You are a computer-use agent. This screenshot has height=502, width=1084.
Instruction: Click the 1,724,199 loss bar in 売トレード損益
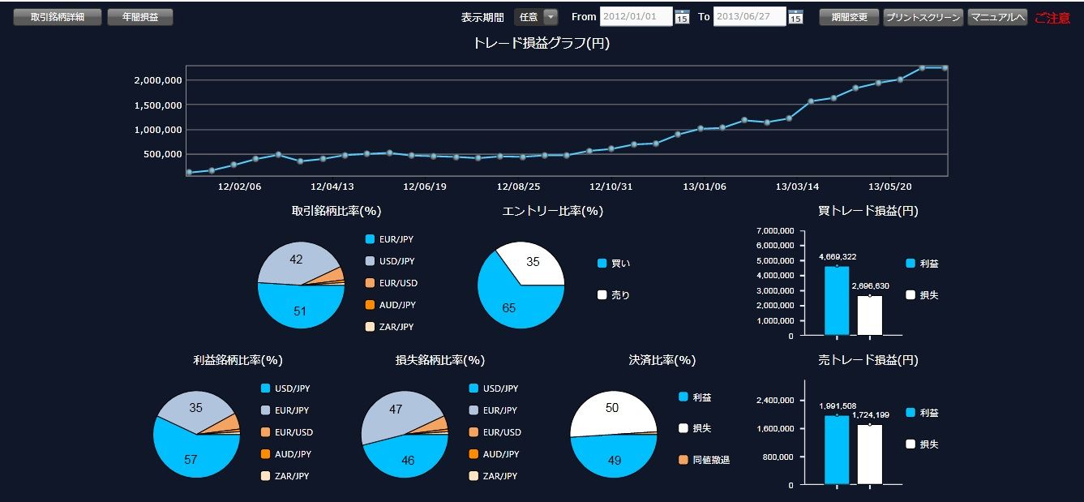click(x=869, y=454)
